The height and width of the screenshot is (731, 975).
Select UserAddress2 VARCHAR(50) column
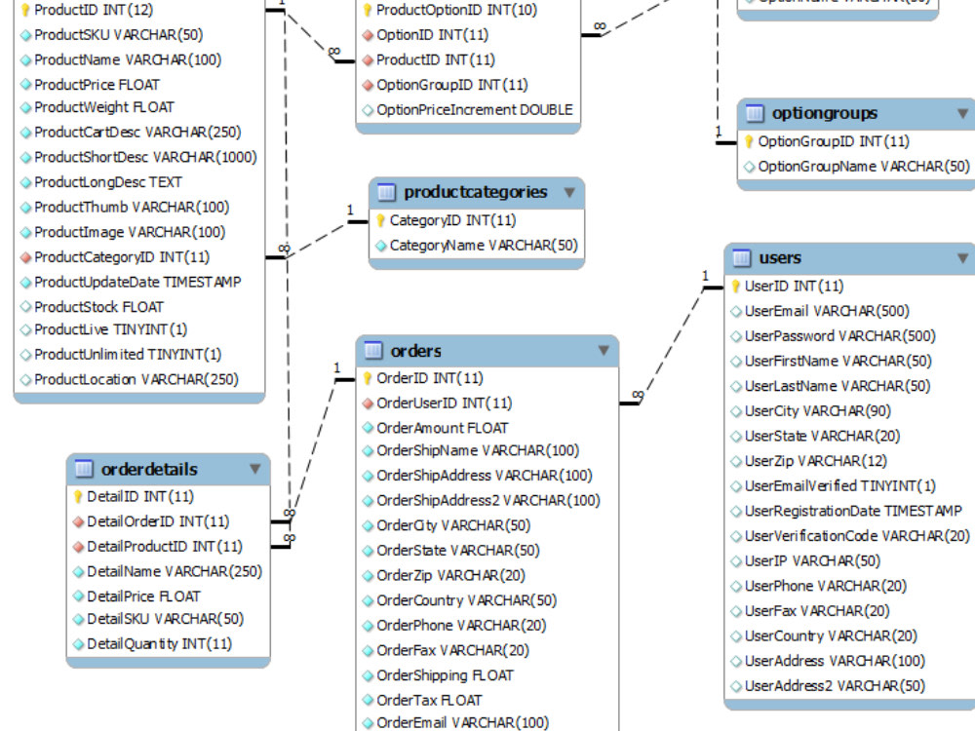click(836, 686)
